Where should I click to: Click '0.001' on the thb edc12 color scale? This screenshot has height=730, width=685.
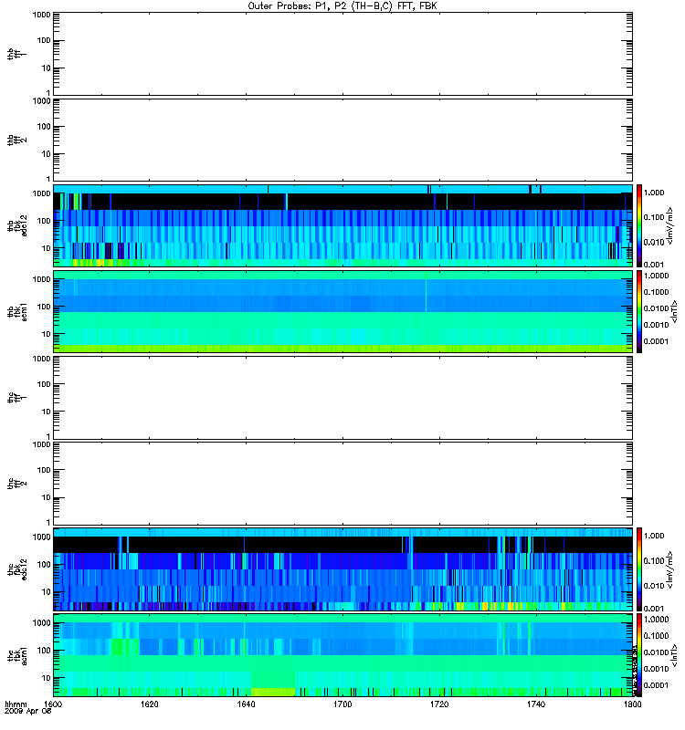653,264
